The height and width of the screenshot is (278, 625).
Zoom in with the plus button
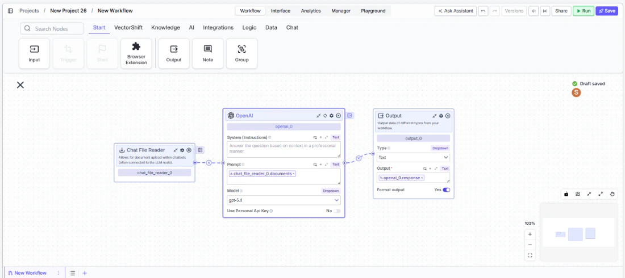click(530, 234)
